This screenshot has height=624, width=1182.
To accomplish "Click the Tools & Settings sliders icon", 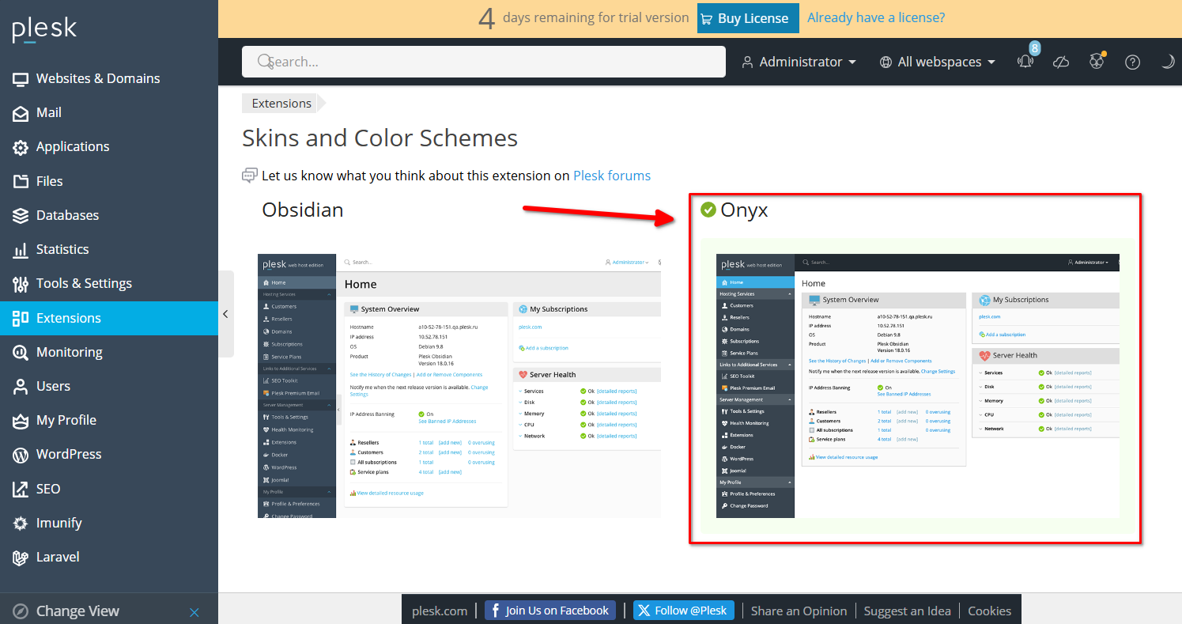I will coord(21,284).
